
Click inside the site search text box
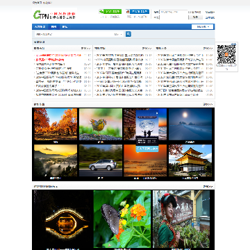(x=74, y=34)
